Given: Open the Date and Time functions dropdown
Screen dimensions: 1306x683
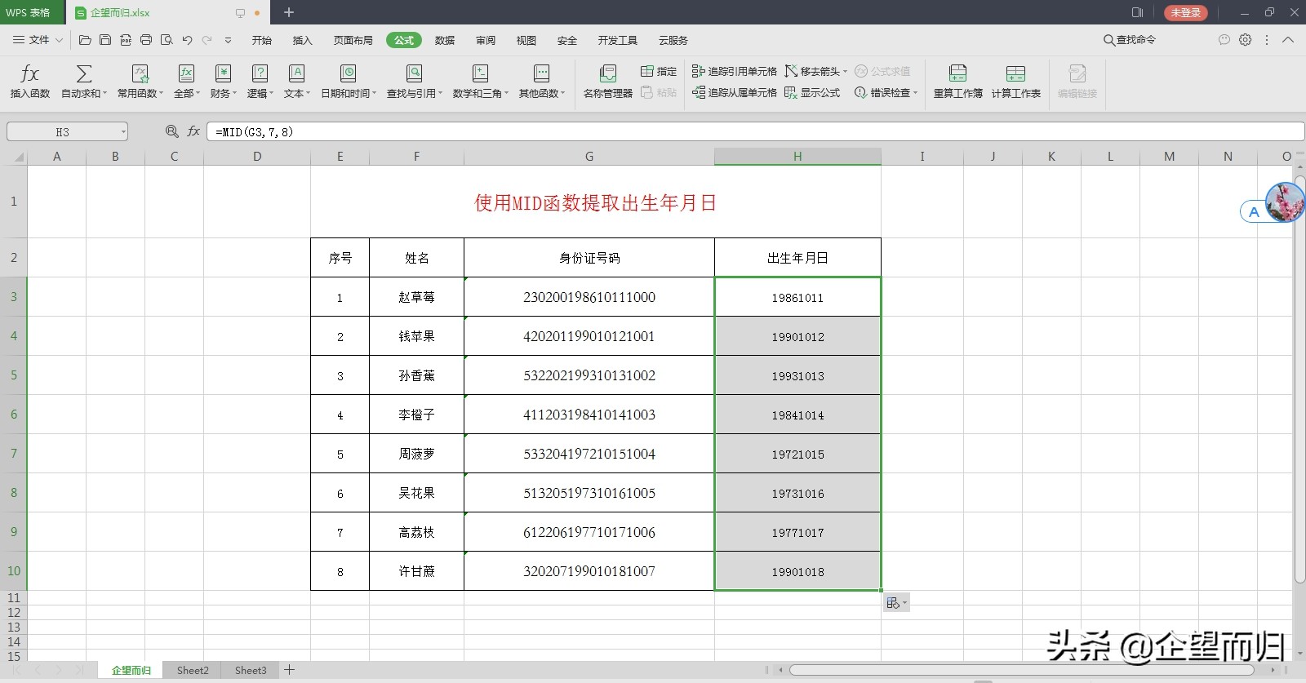Looking at the screenshot, I should pyautogui.click(x=349, y=82).
